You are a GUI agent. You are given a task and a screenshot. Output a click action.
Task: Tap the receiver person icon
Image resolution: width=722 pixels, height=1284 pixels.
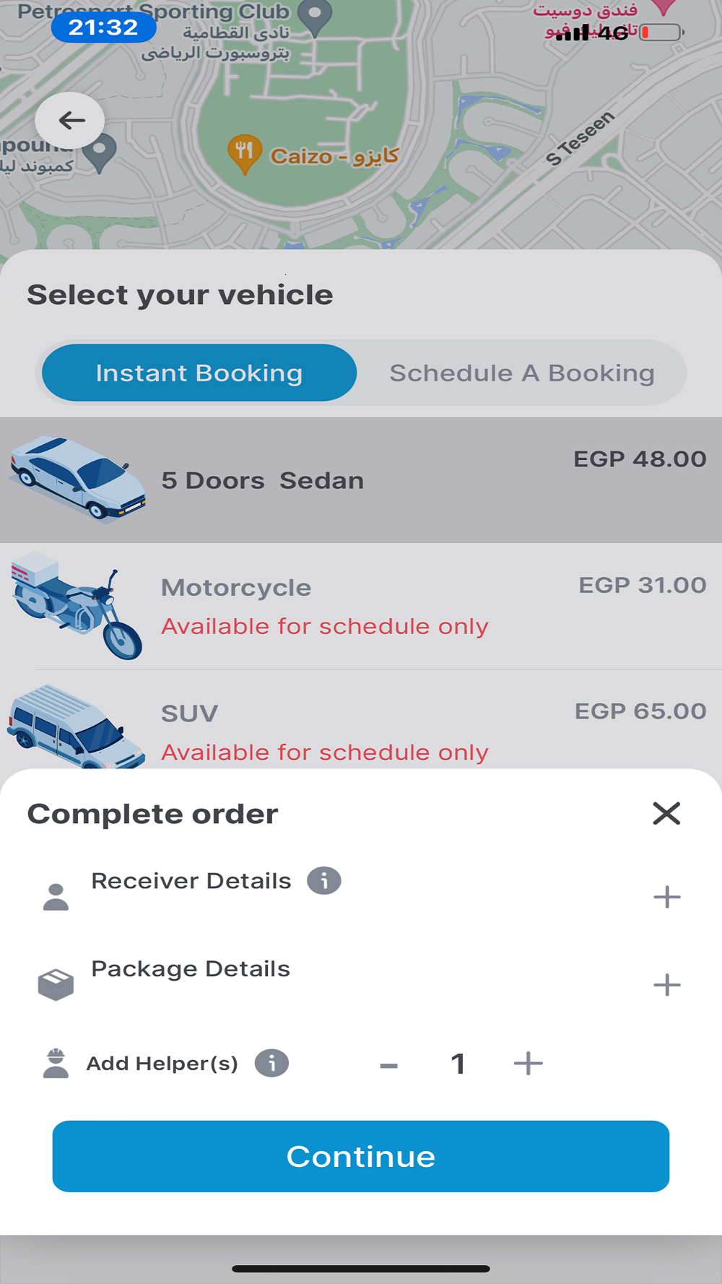pos(56,897)
